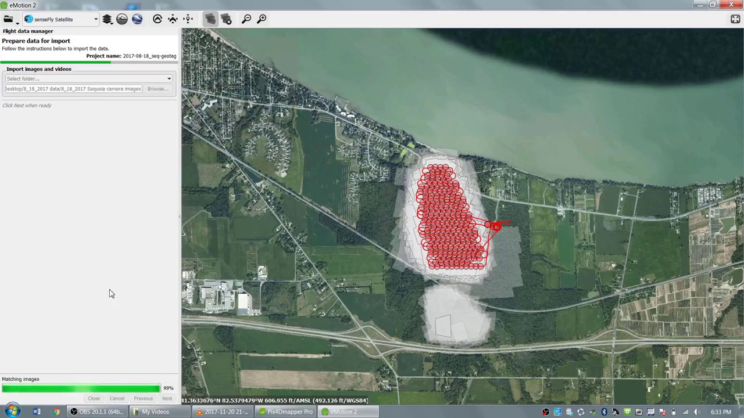This screenshot has height=418, width=744.
Task: Switch to My Videos taskbar window
Action: (x=159, y=412)
